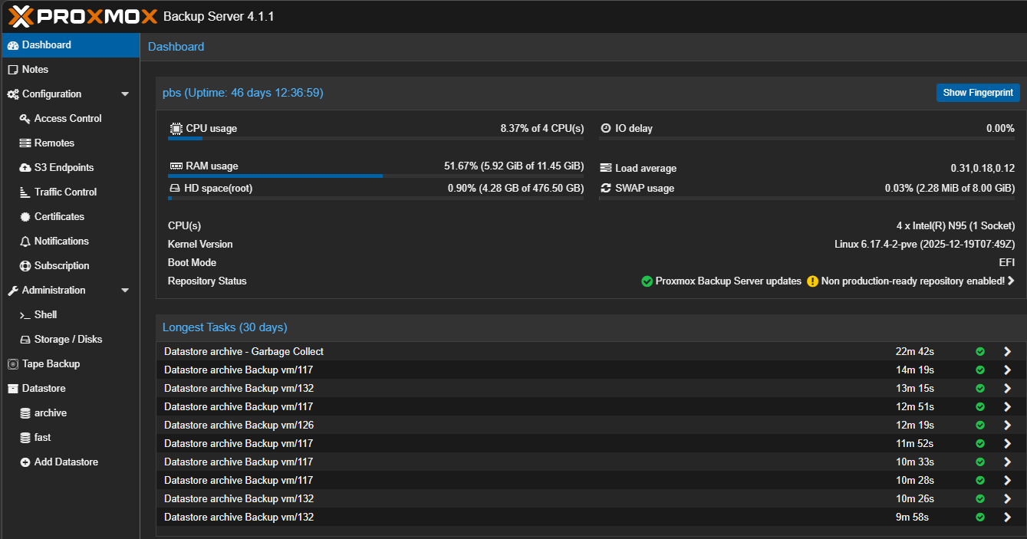
Task: Click the Show Fingerprint button
Action: 978,93
